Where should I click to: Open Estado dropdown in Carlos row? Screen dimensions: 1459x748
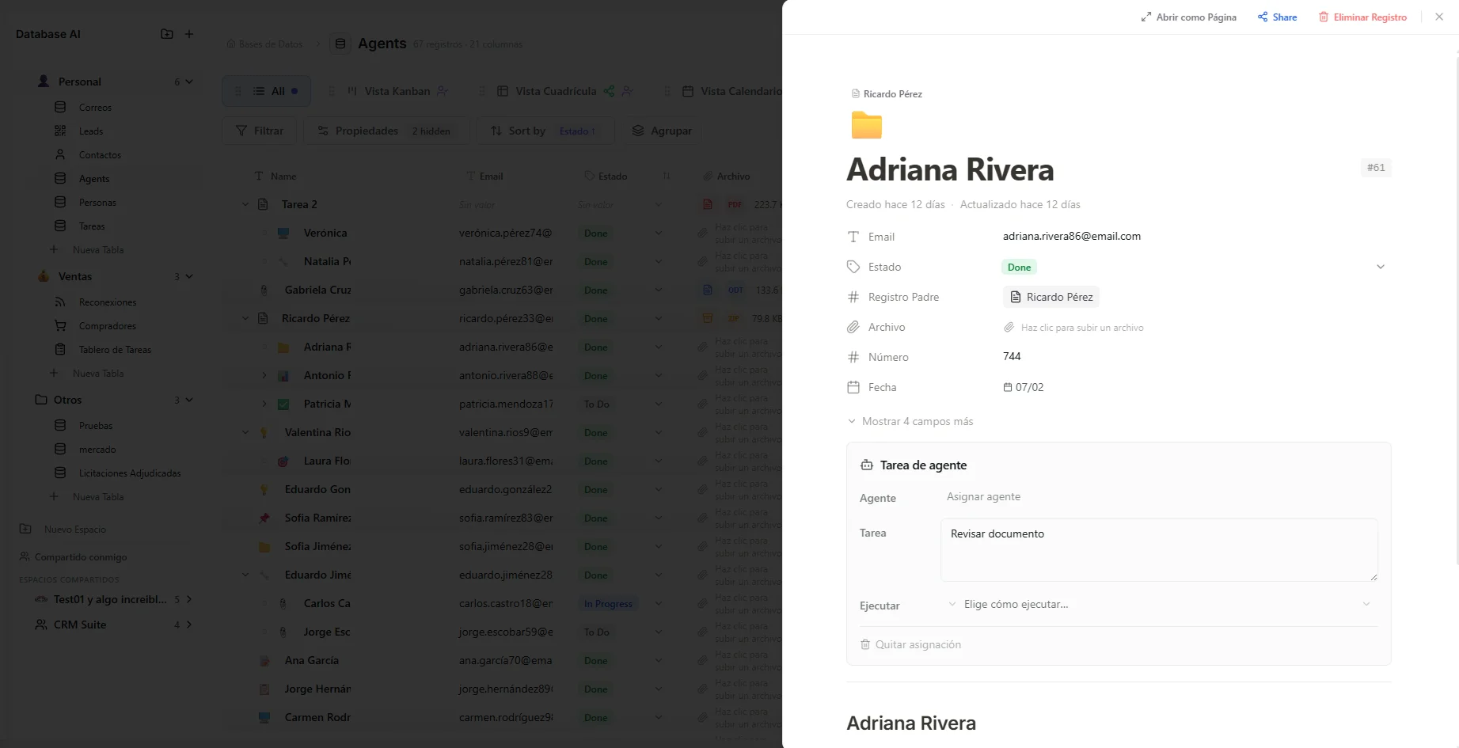click(658, 603)
